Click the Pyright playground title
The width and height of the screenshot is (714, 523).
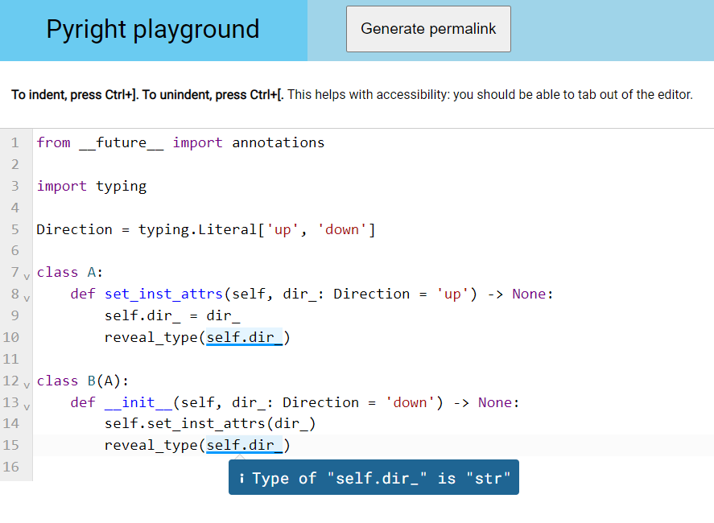(153, 29)
